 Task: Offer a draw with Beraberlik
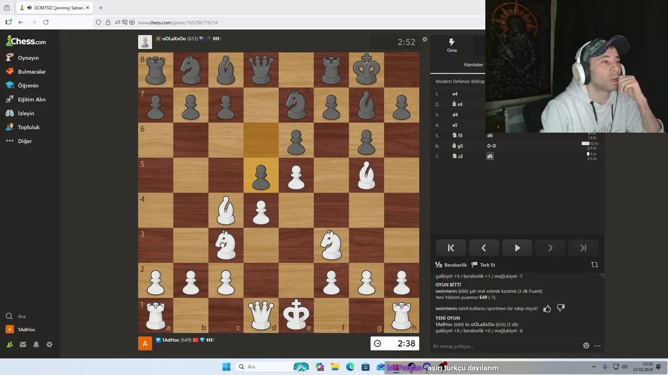tap(451, 265)
